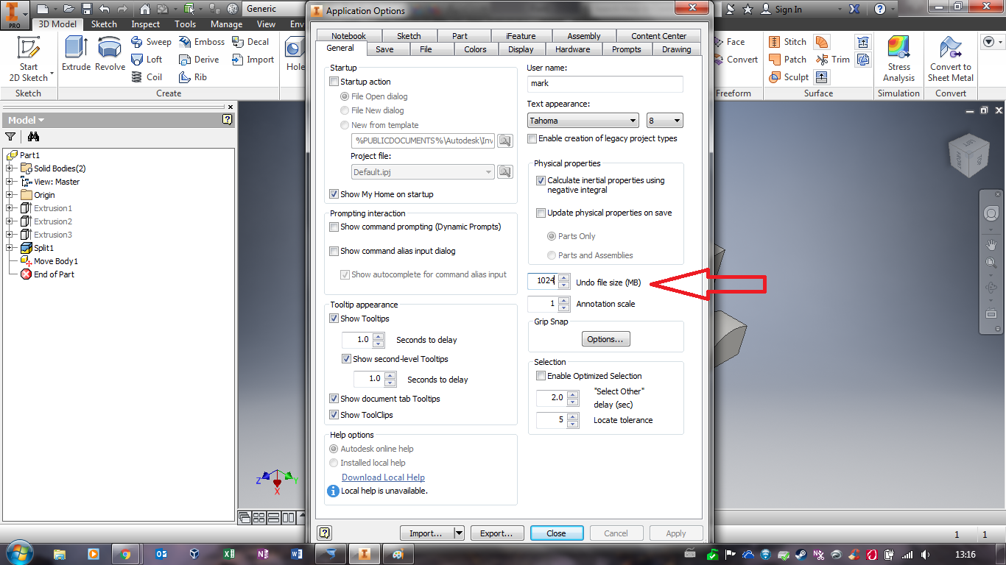The width and height of the screenshot is (1006, 565).
Task: Toggle the Show Tooltips checkbox
Action: point(334,319)
